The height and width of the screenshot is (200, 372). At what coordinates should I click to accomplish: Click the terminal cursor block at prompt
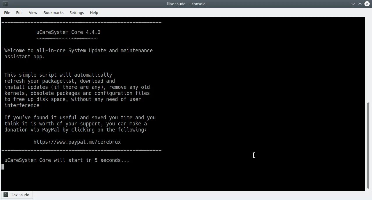pos(3,166)
